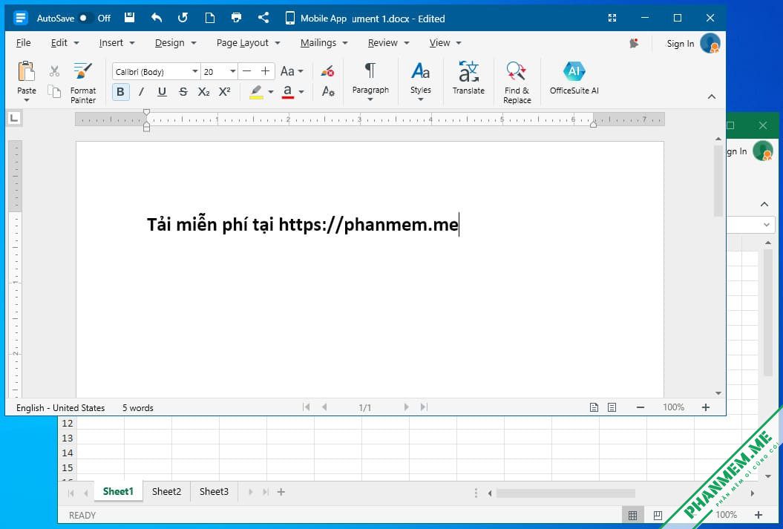Open the Page Layout menu
The height and width of the screenshot is (529, 783).
click(x=248, y=43)
